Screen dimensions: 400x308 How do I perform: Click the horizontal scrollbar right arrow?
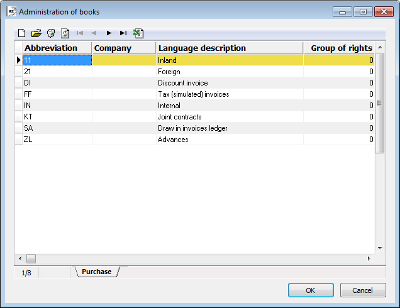(369, 258)
